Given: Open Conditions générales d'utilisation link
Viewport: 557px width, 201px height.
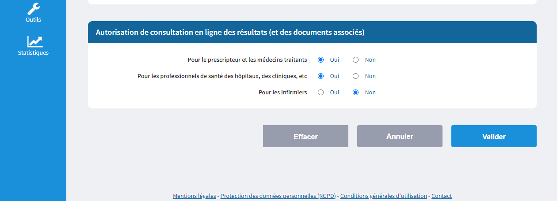Looking at the screenshot, I should click(x=384, y=196).
